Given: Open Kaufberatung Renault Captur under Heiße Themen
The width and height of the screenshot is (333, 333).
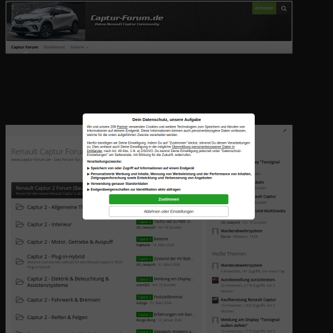Looking at the screenshot, I should (x=248, y=300).
